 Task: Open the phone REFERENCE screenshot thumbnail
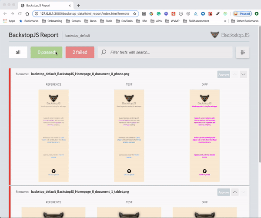coord(54,136)
